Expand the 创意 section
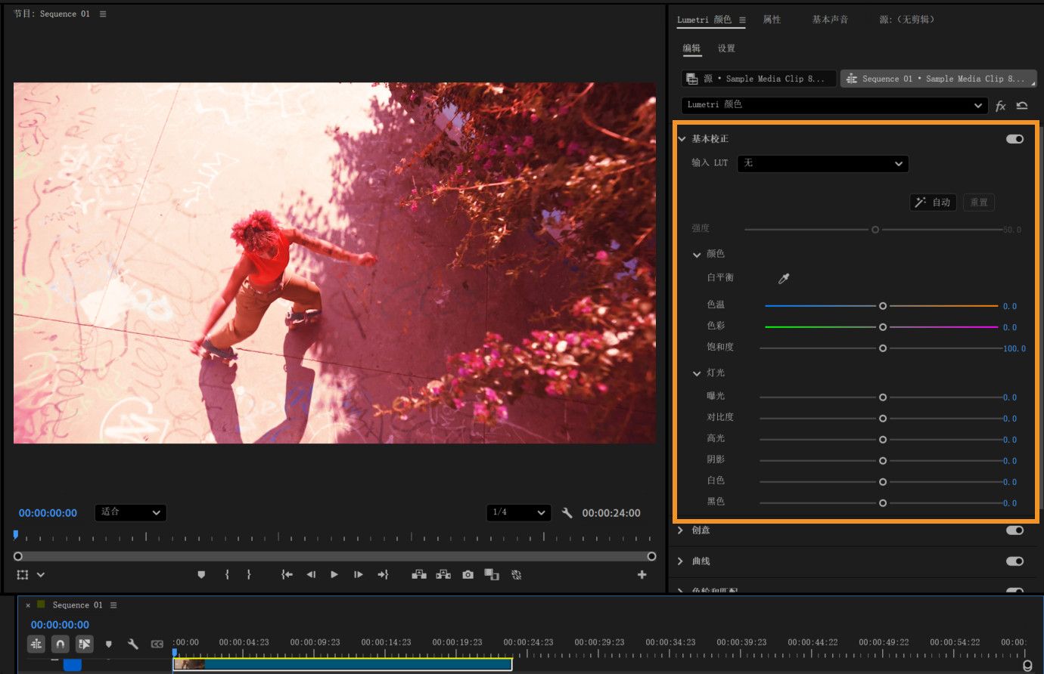1044x674 pixels. [681, 530]
